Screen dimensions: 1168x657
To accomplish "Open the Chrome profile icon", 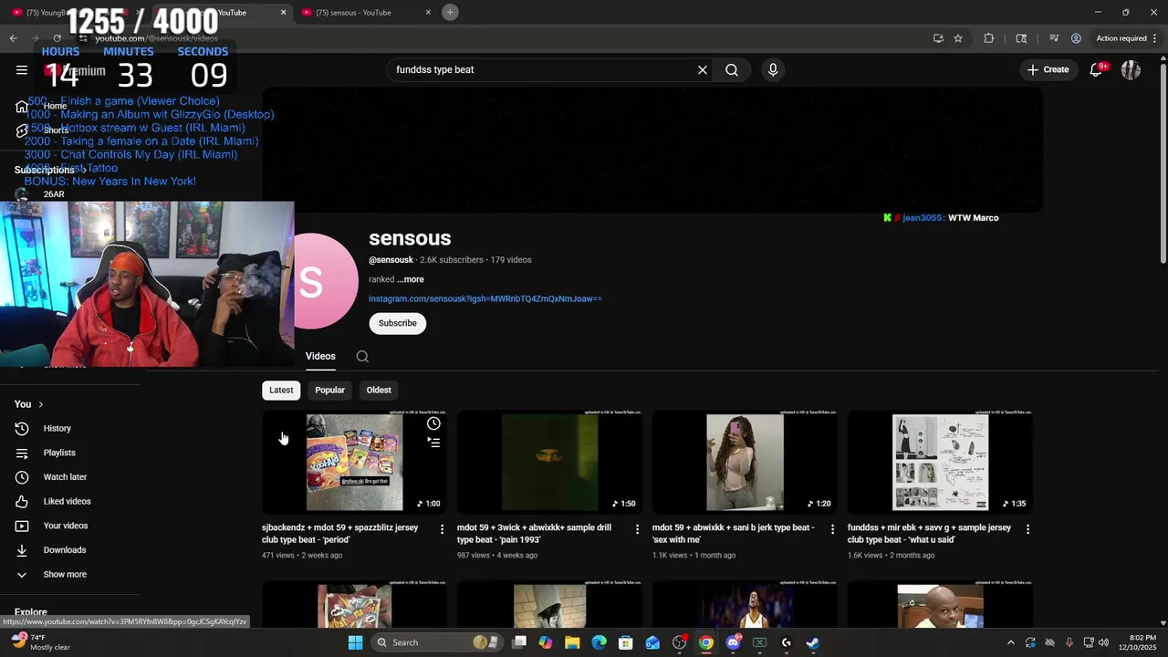I will 1076,38.
